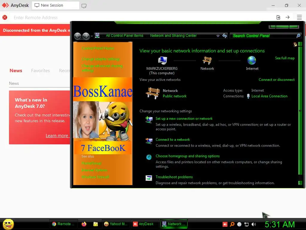
Task: Click the AnyDesk connect arrow button
Action: [x=287, y=17]
